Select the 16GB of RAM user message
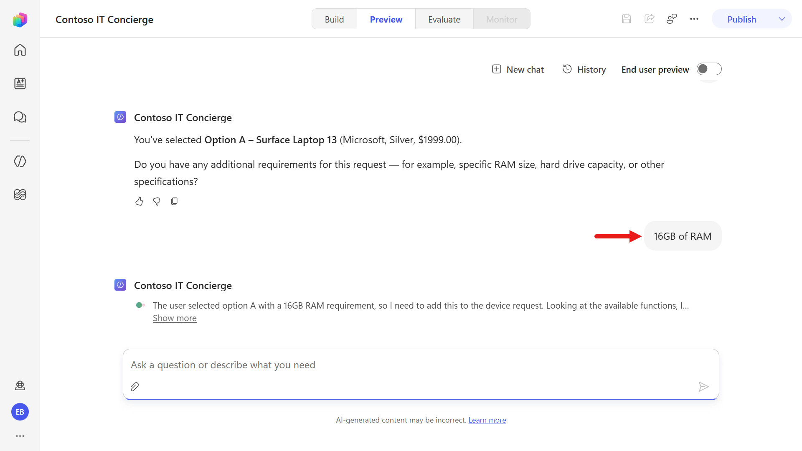 (683, 236)
